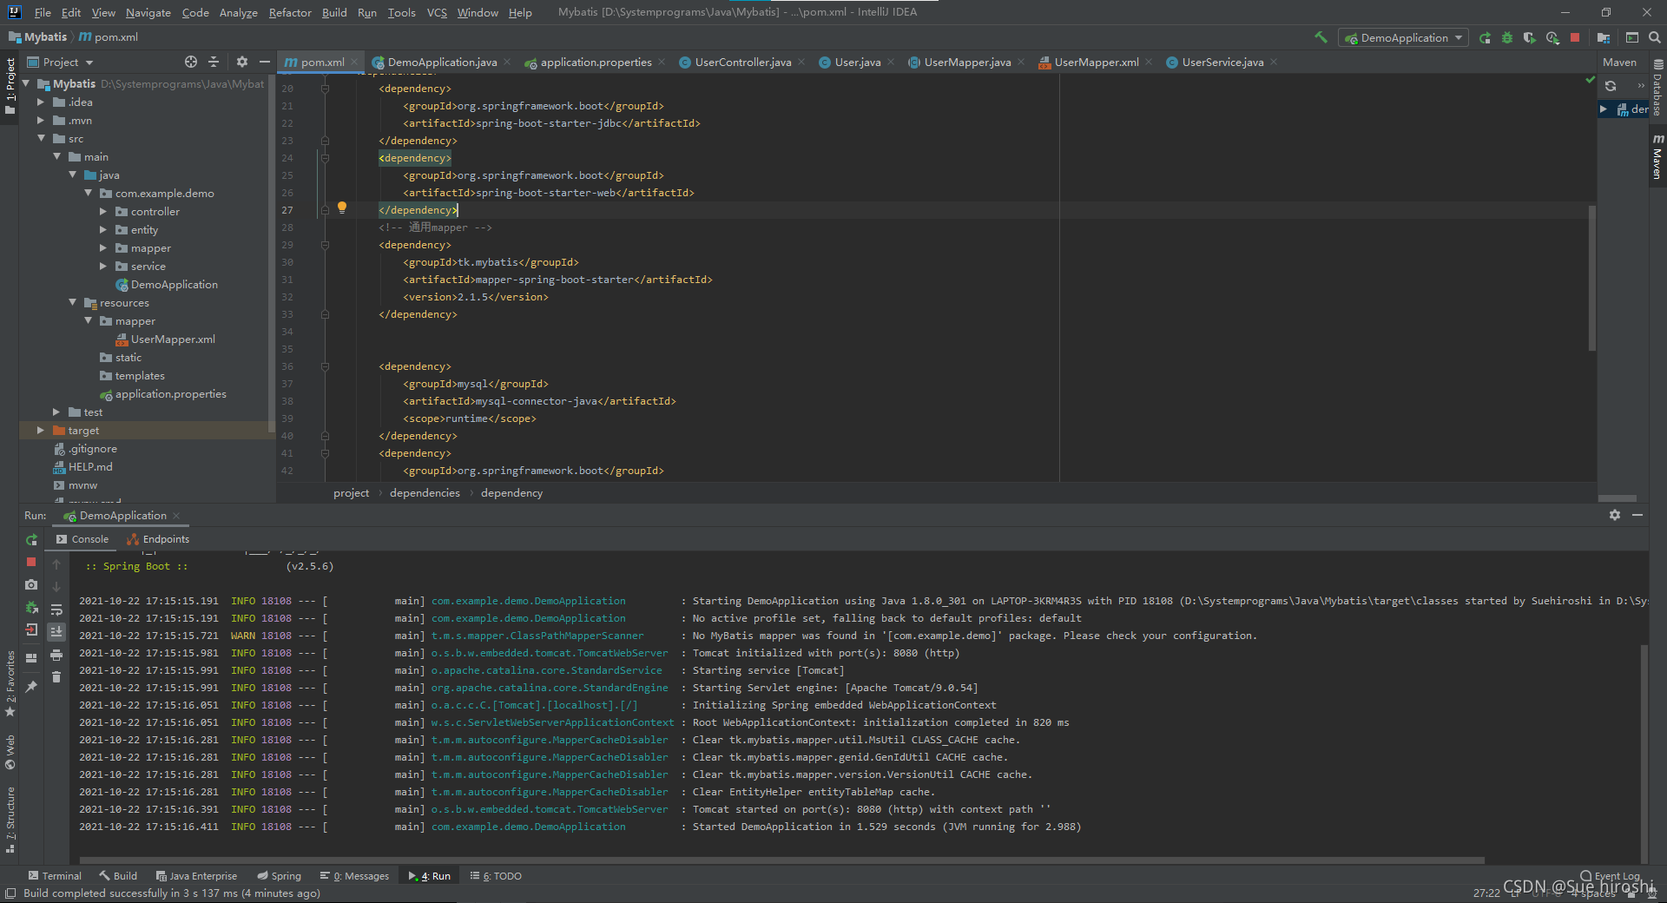The image size is (1667, 903).
Task: Stop the process in Run panel sidebar
Action: click(31, 562)
